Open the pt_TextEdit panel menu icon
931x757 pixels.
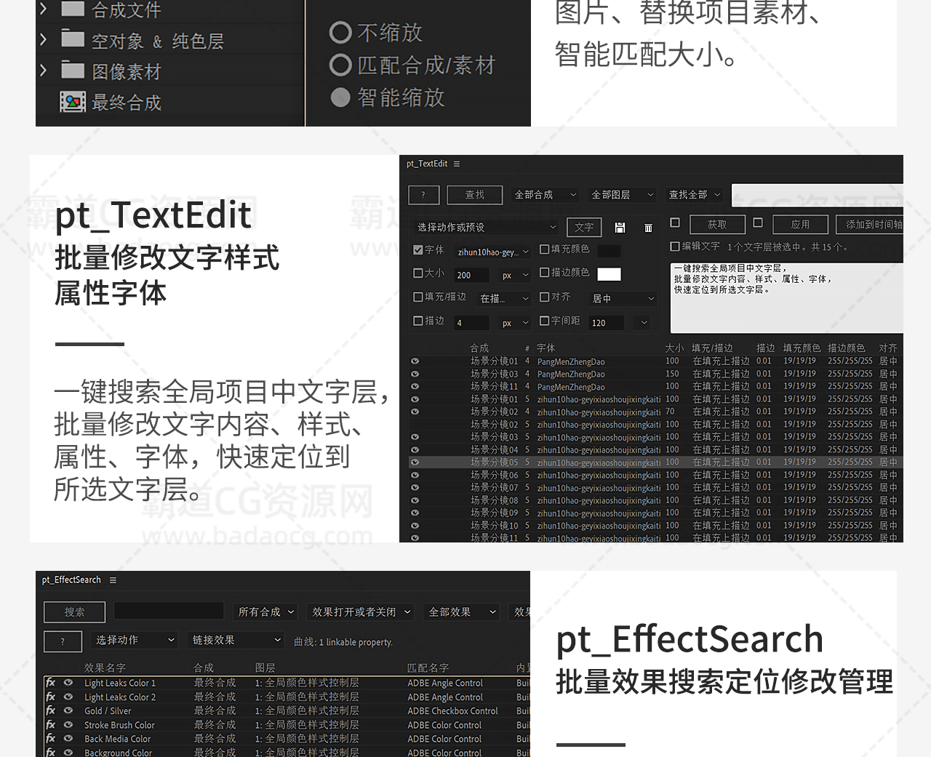tap(457, 164)
